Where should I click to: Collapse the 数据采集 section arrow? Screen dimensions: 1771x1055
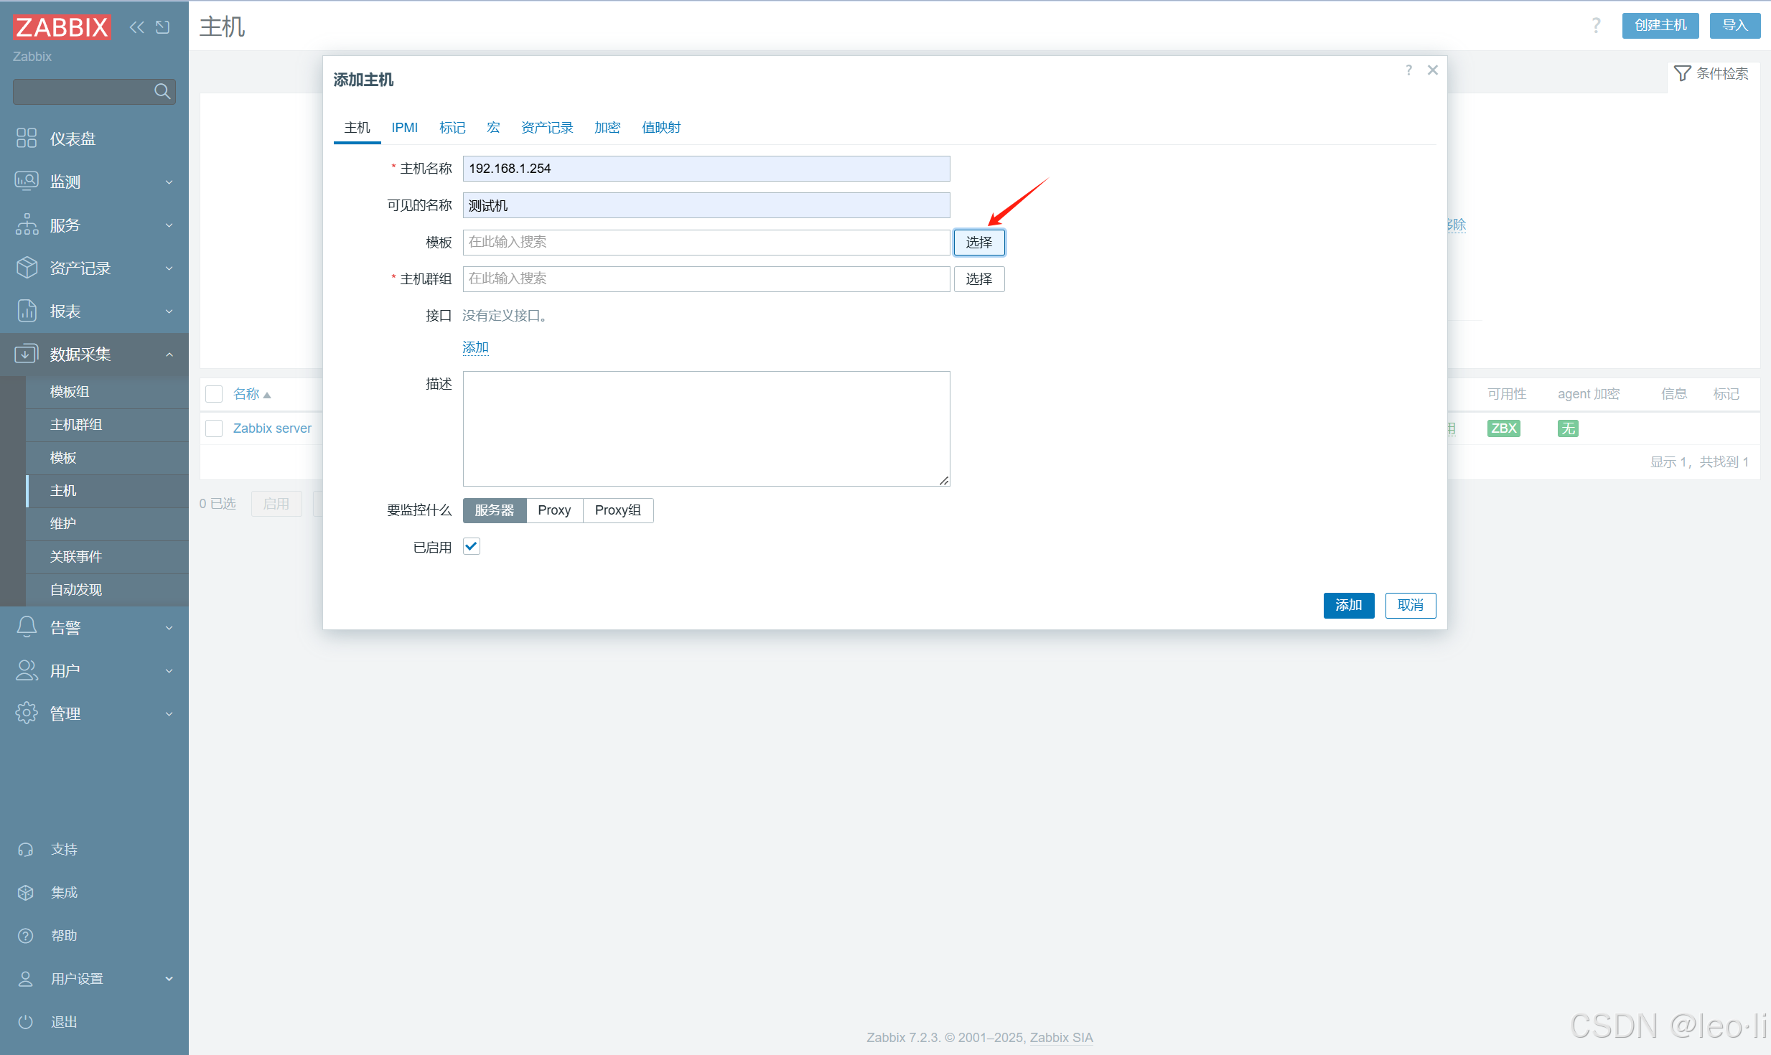click(x=169, y=354)
